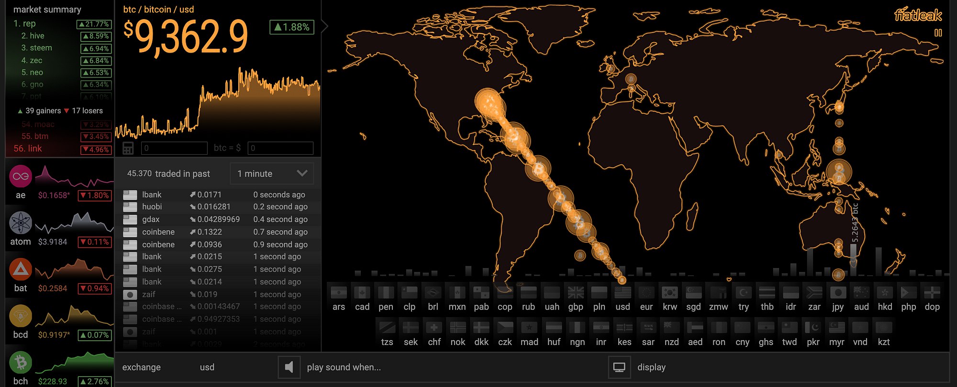
Task: Select the sek currency flag
Action: click(411, 328)
